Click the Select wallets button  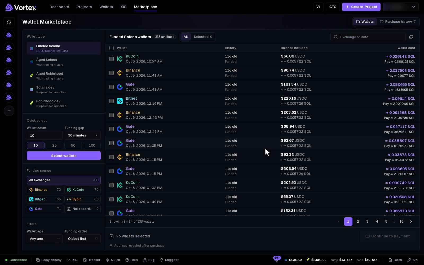(64, 156)
